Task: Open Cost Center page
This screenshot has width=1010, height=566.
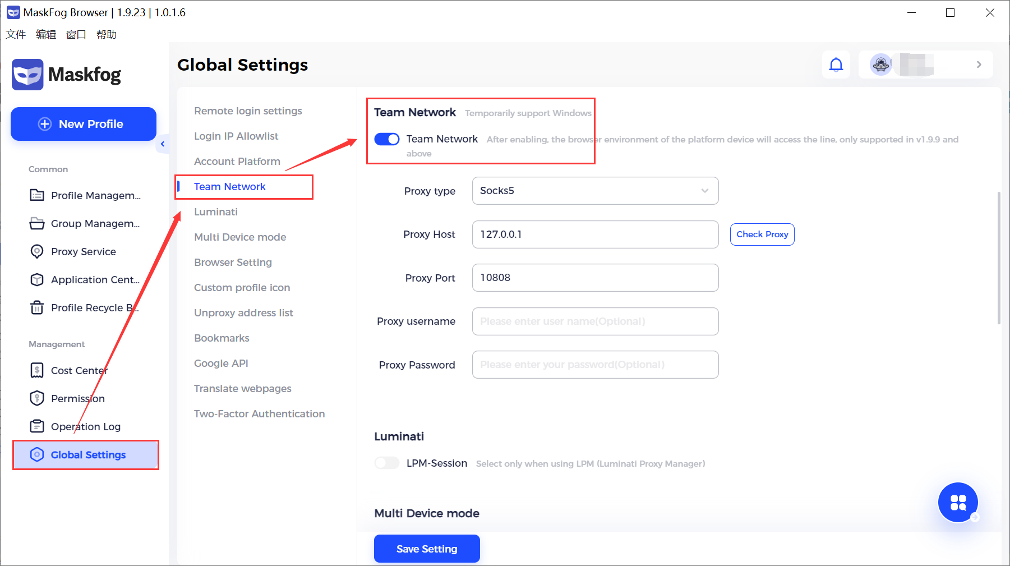Action: [x=79, y=370]
